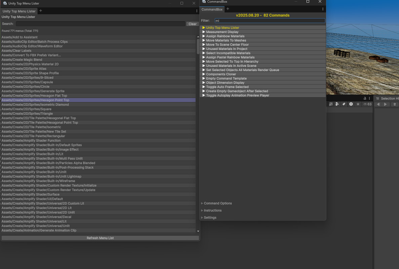Click the search by label tag icon
The image size is (399, 269).
344,104
